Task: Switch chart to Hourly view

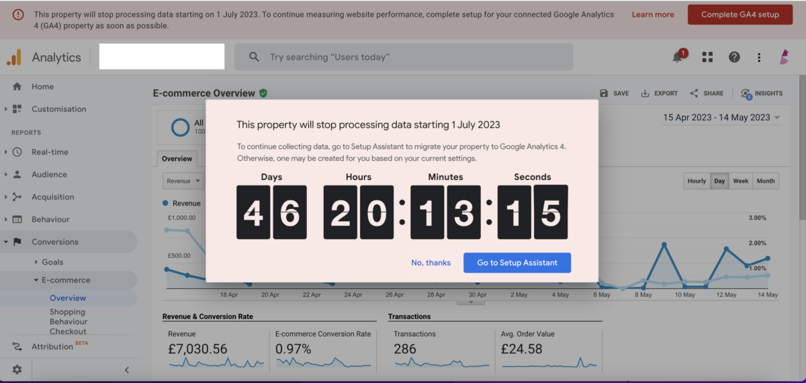Action: coord(697,181)
